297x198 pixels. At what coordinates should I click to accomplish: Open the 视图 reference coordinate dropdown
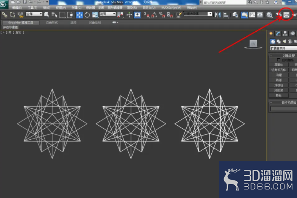[x=107, y=14]
